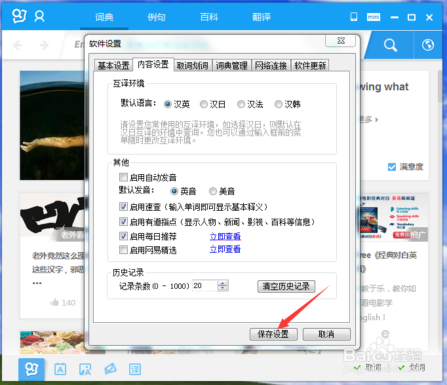Click the Youdao dictionary logo icon
This screenshot has width=447, height=385.
[19, 16]
